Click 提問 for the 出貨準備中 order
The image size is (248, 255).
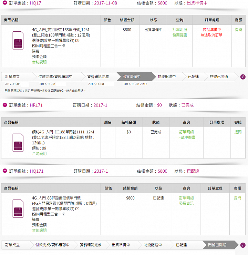[238, 30]
